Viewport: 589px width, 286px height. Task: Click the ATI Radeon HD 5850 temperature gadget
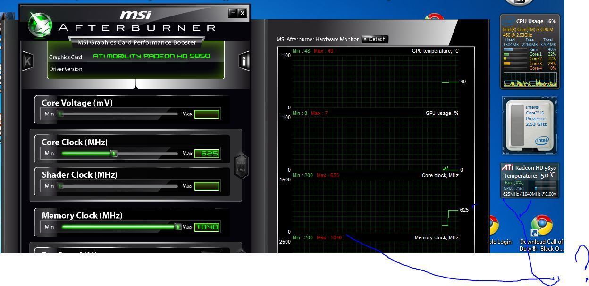click(x=530, y=180)
